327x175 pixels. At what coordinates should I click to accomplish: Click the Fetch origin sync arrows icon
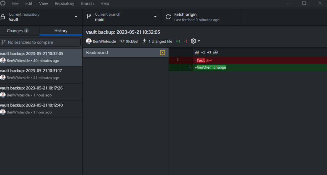point(168,17)
